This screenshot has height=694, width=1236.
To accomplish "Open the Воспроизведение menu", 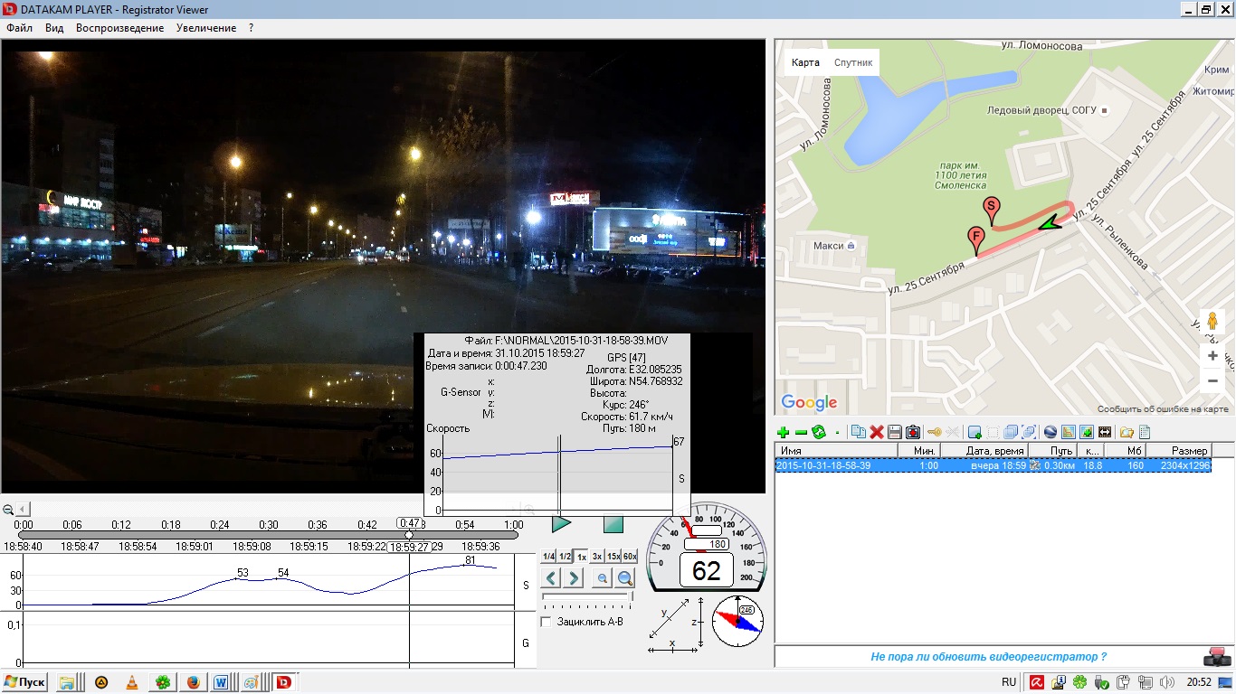I will (x=120, y=28).
